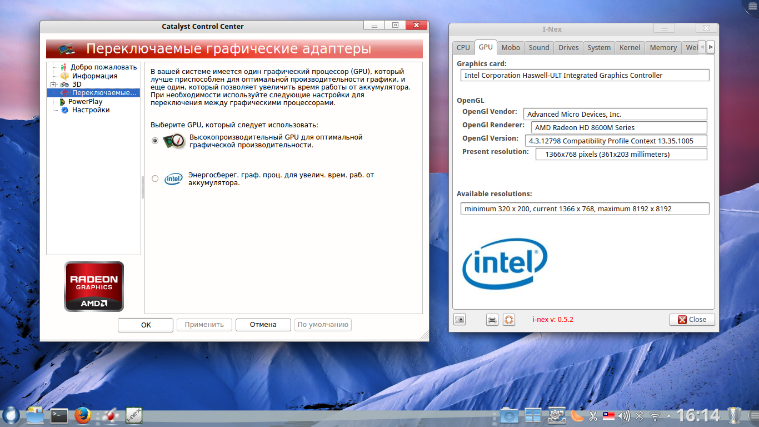Click the Radeon Graphics AMD logo
759x427 pixels.
coord(94,286)
